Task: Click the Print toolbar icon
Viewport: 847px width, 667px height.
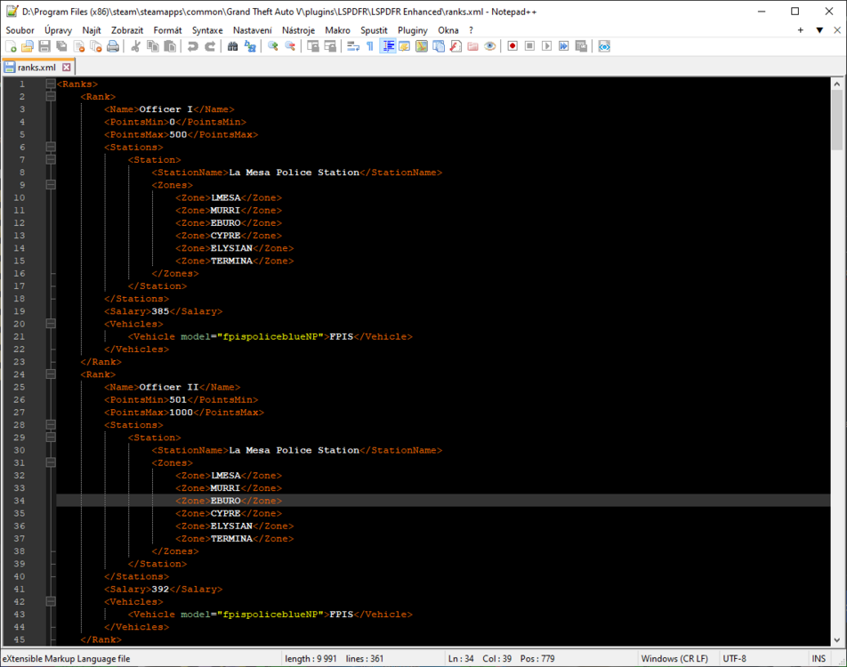Action: [x=112, y=45]
